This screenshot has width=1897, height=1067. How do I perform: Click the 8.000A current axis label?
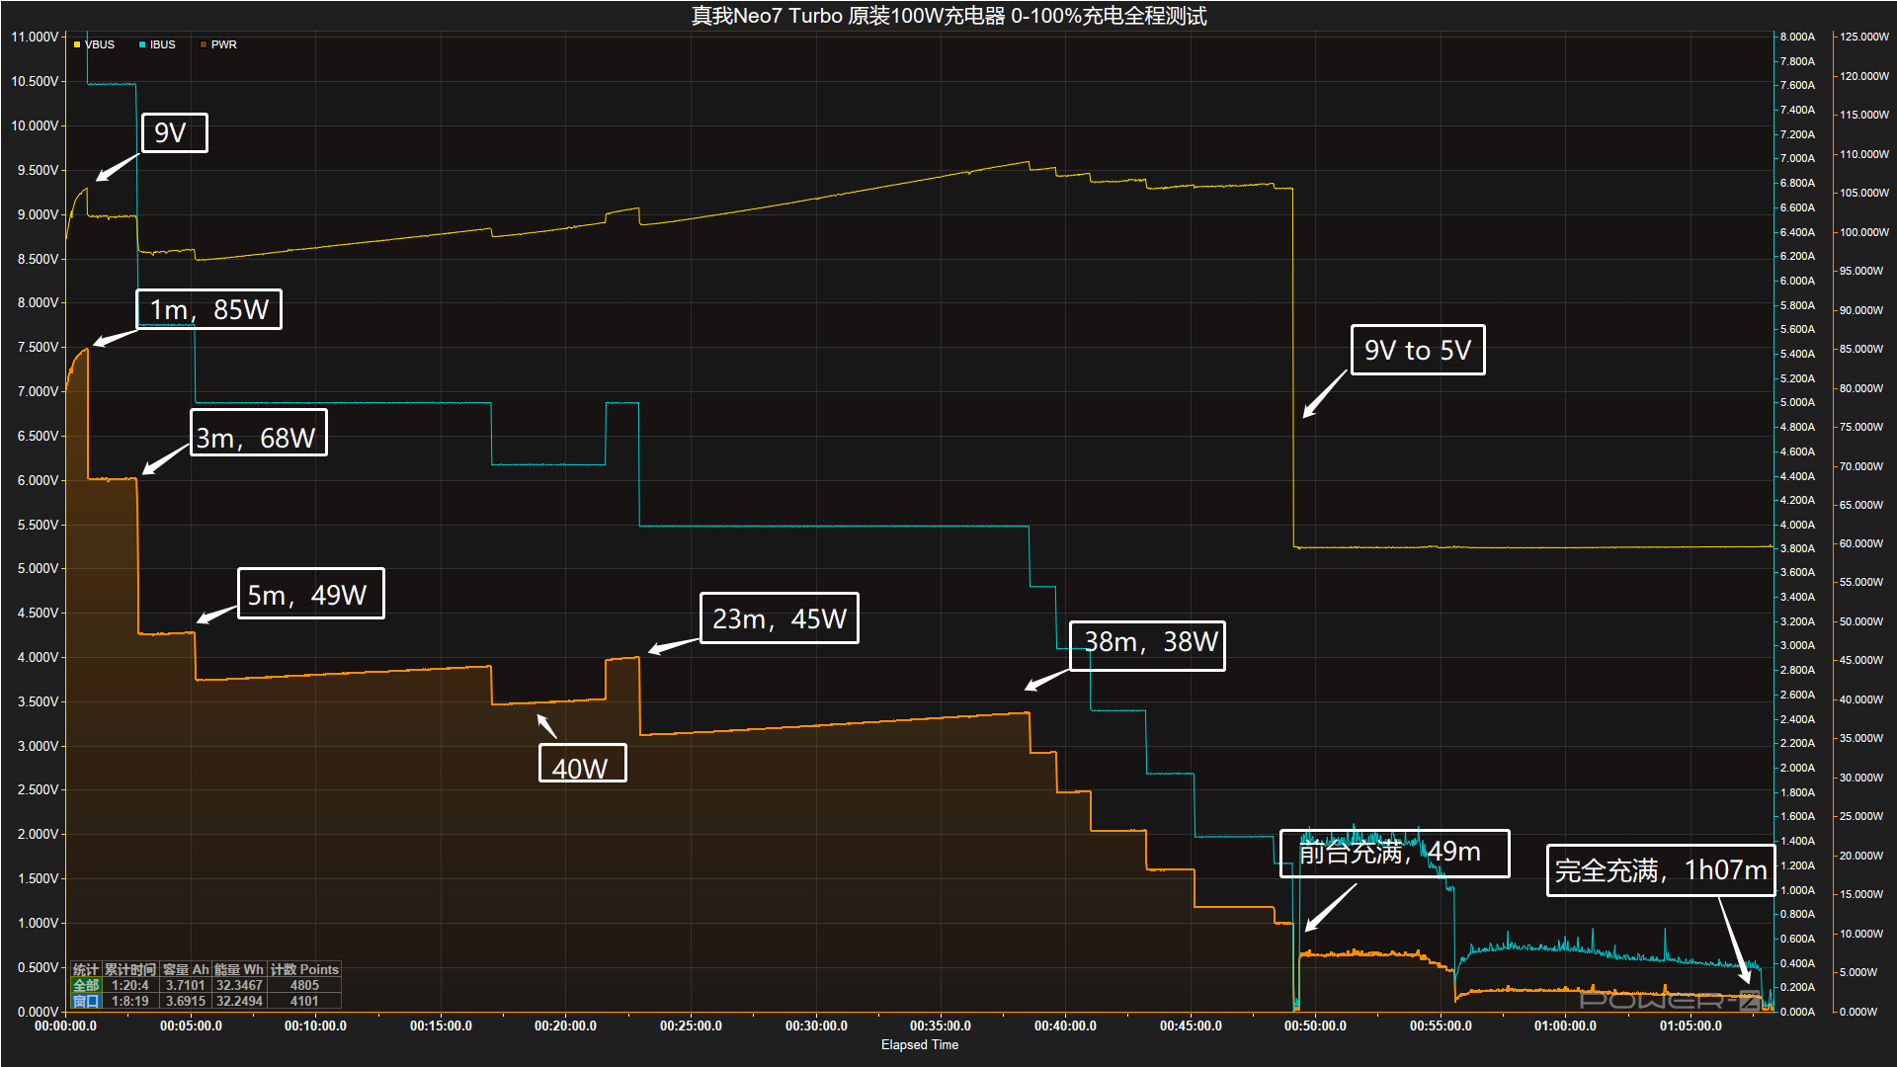1797,37
